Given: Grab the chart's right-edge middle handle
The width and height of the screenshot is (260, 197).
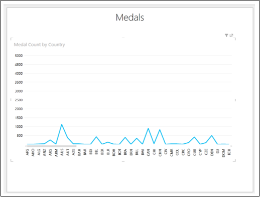Looking at the screenshot, I should 235,100.
